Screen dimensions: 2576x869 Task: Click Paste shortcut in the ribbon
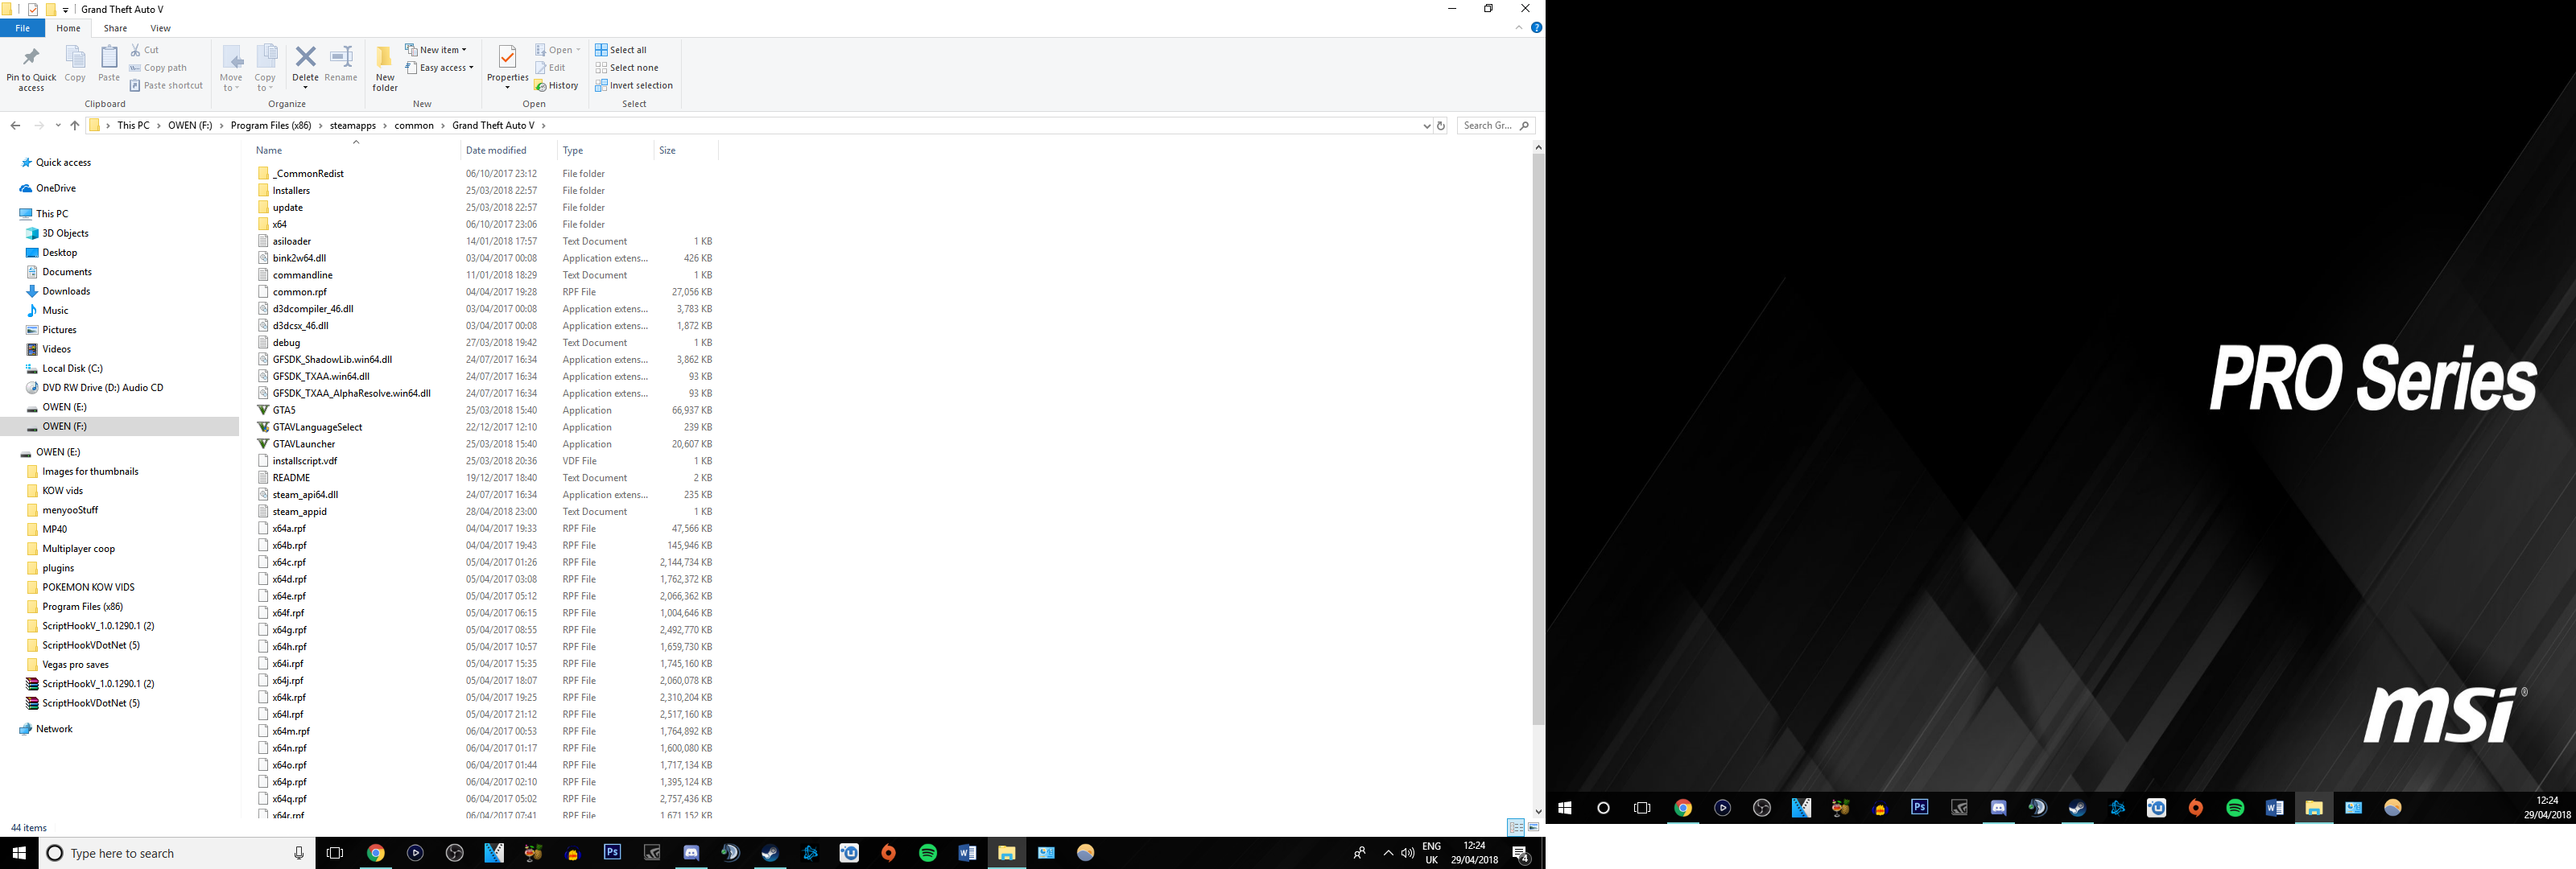(x=166, y=86)
